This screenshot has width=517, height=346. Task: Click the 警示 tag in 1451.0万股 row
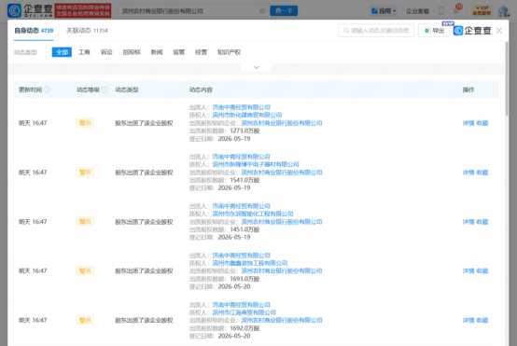click(85, 221)
